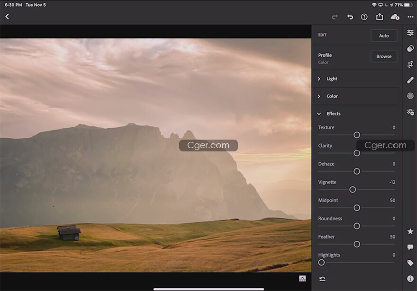This screenshot has height=291, width=417.
Task: Click the Roundness value 0
Action: (394, 219)
